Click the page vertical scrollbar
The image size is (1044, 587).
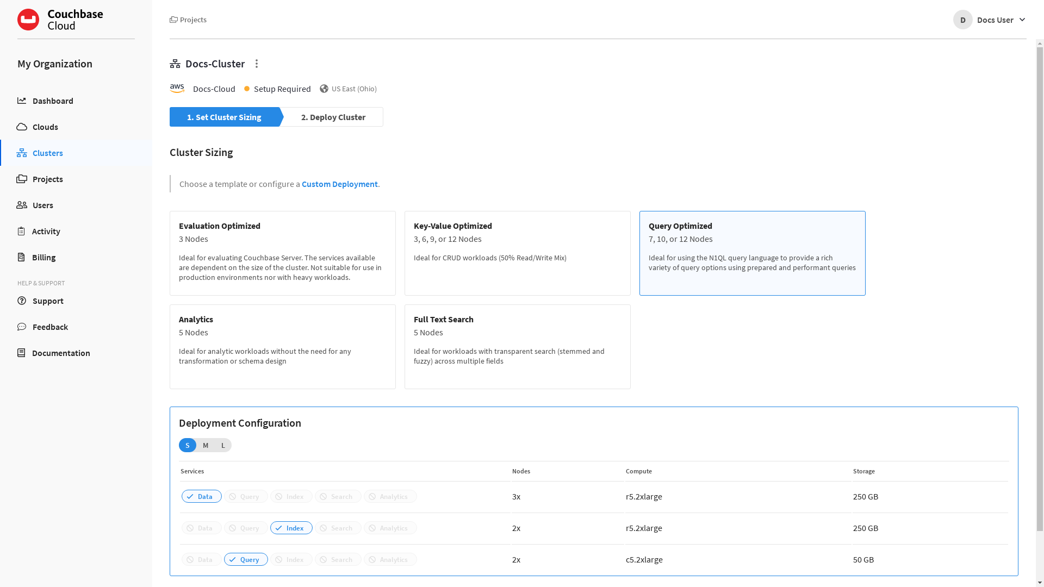pos(1040,288)
